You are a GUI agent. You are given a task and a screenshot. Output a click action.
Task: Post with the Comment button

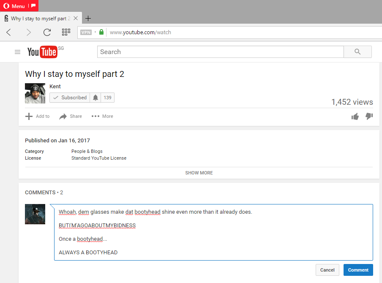(358, 270)
